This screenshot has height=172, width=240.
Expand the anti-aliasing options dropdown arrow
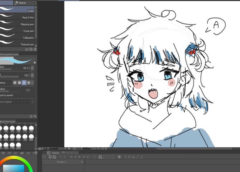point(32,83)
